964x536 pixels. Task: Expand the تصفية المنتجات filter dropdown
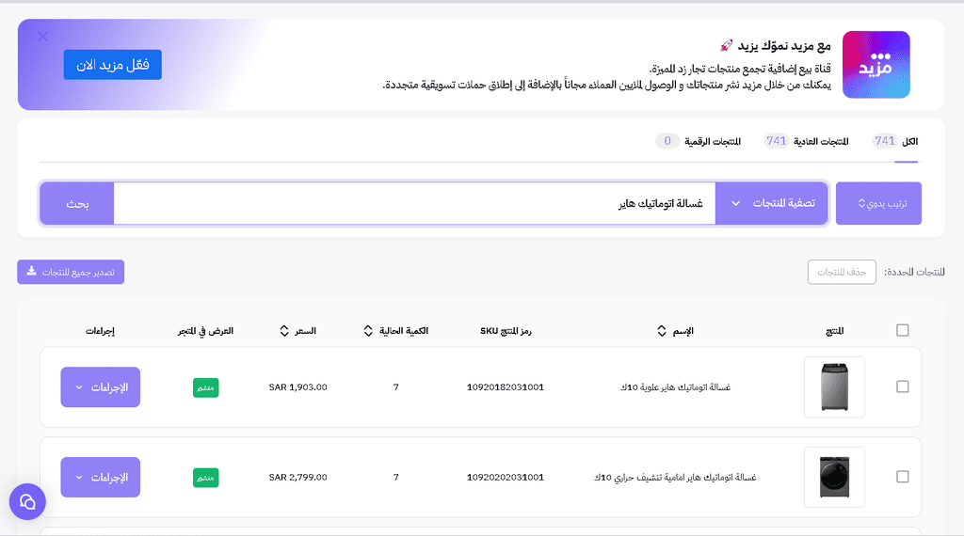[x=772, y=203]
